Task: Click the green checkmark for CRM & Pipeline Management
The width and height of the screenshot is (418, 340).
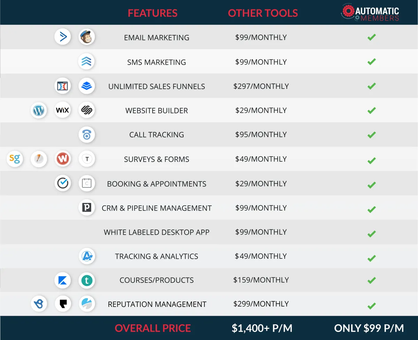Action: tap(372, 209)
